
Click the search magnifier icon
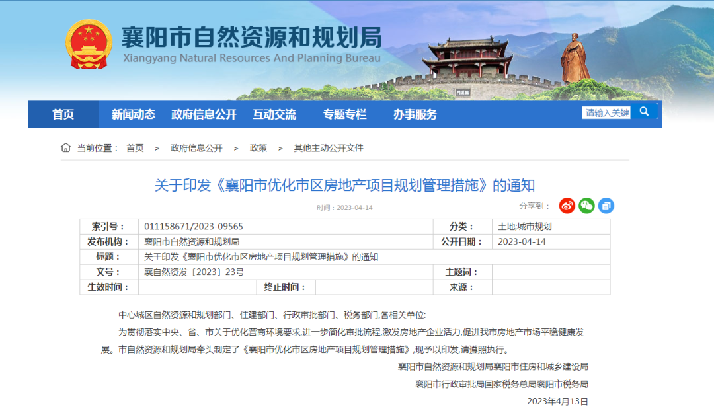coord(644,112)
